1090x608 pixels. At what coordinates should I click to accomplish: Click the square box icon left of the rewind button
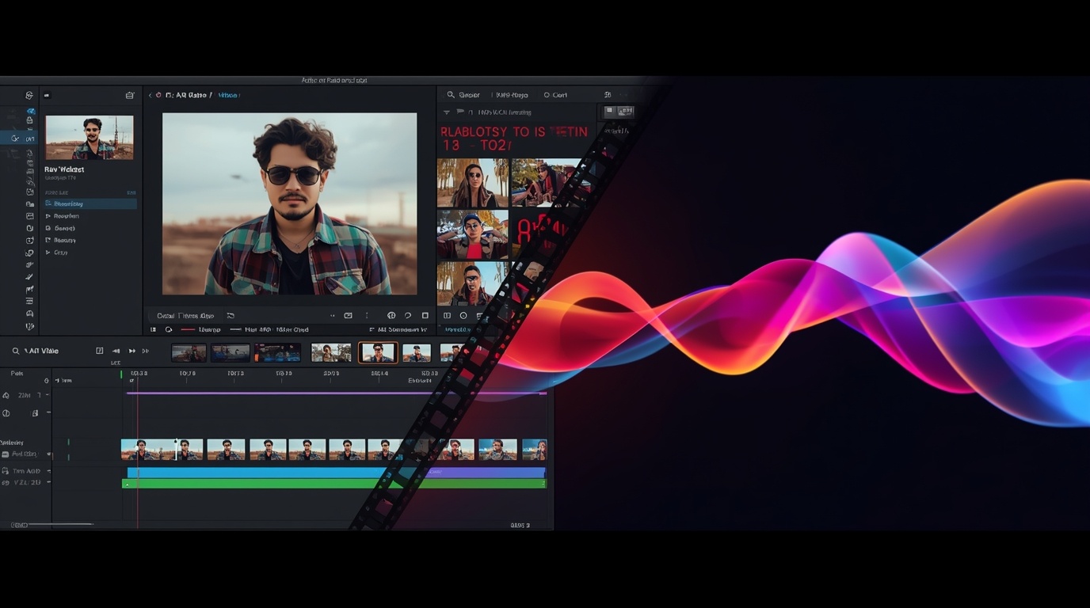(x=99, y=351)
